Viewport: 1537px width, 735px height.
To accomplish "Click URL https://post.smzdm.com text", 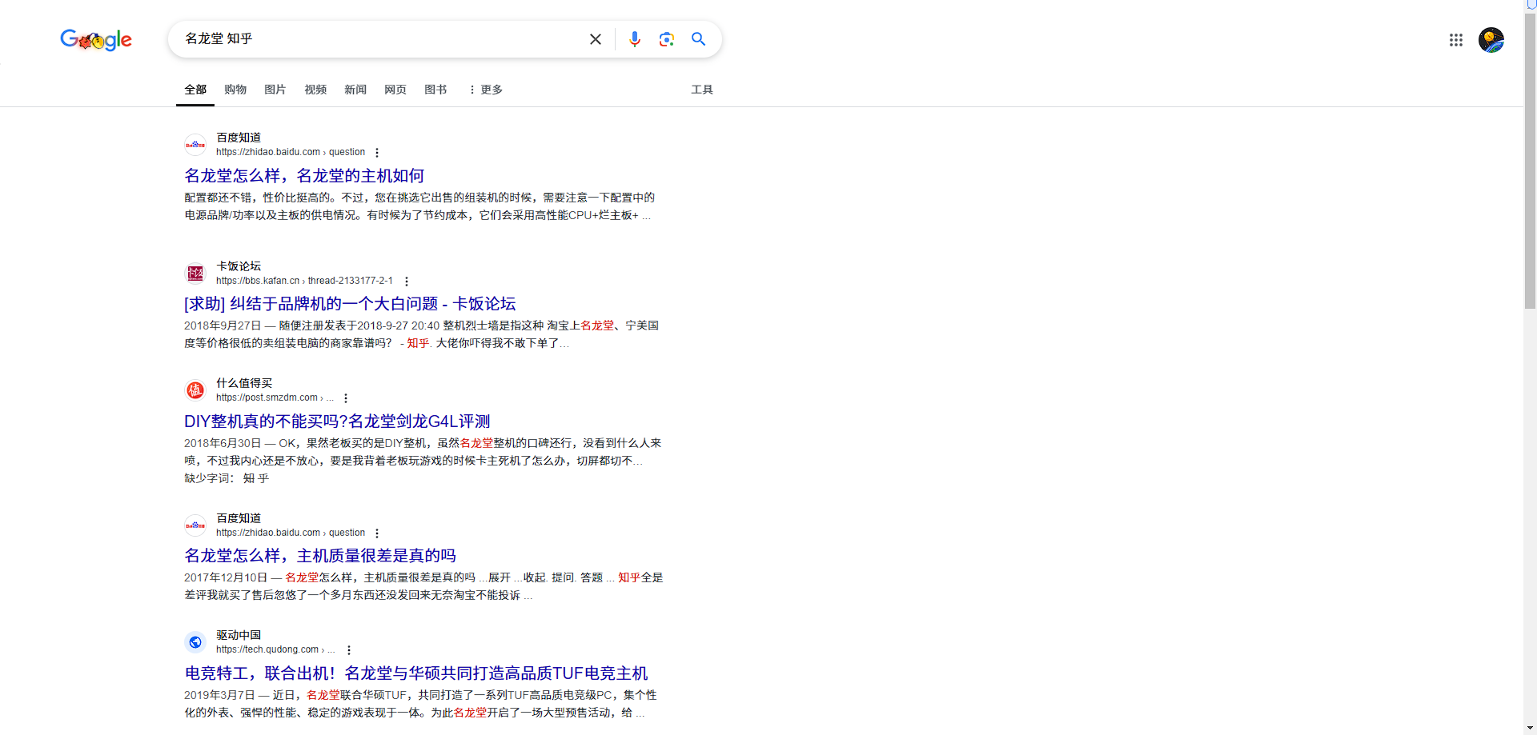I will coord(275,397).
